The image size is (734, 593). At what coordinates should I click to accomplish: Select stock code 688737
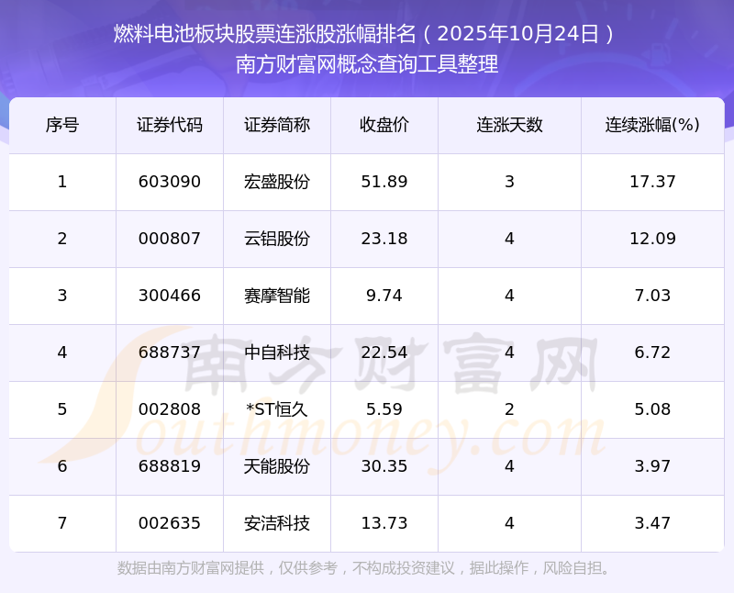170,352
